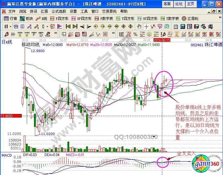The height and width of the screenshot is (175, 223).
Task: Open the 9T四方形 tool
Action: click(x=147, y=19)
